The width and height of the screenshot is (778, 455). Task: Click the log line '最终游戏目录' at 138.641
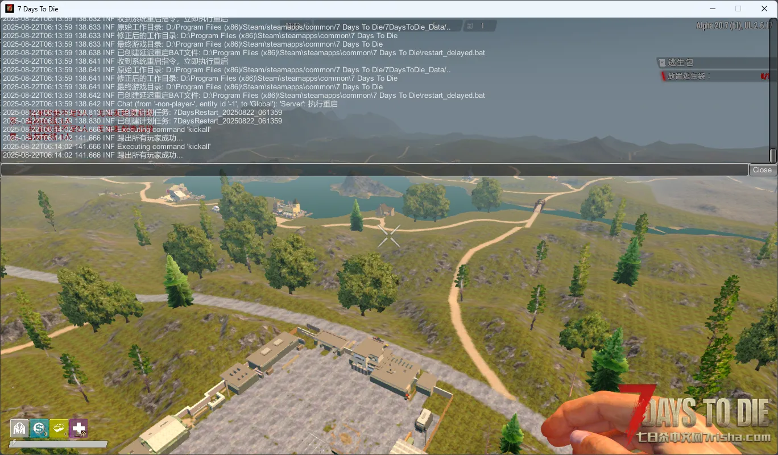click(193, 86)
